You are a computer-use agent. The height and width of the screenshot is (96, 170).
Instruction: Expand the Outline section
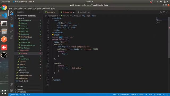coord(29,86)
